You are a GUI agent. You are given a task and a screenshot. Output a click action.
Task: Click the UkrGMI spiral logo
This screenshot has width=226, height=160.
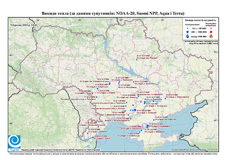point(14,142)
